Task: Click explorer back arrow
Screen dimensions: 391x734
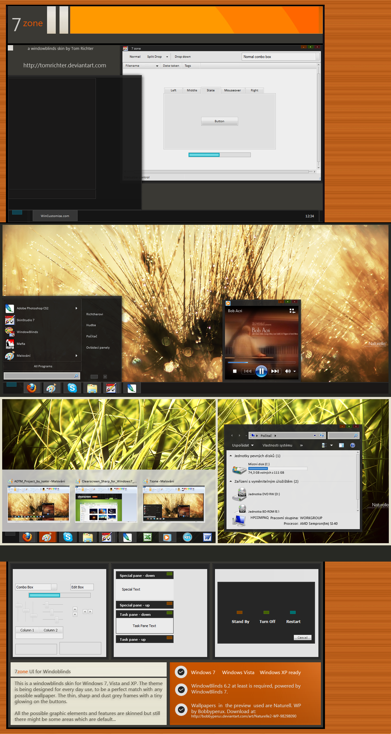Action: point(232,436)
